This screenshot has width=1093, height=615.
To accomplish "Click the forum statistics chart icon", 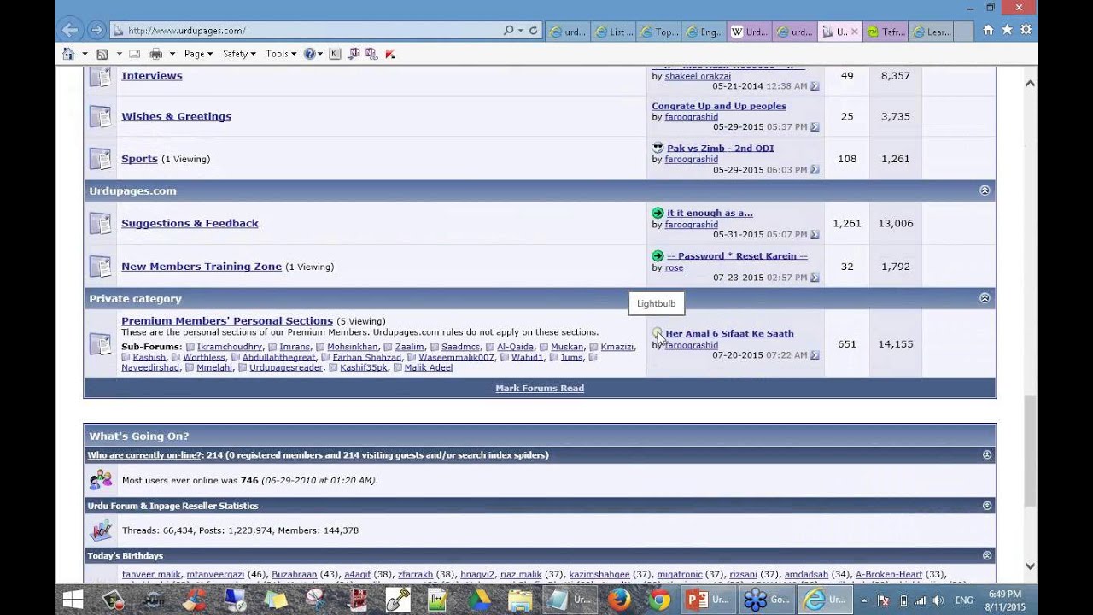I will (x=101, y=530).
